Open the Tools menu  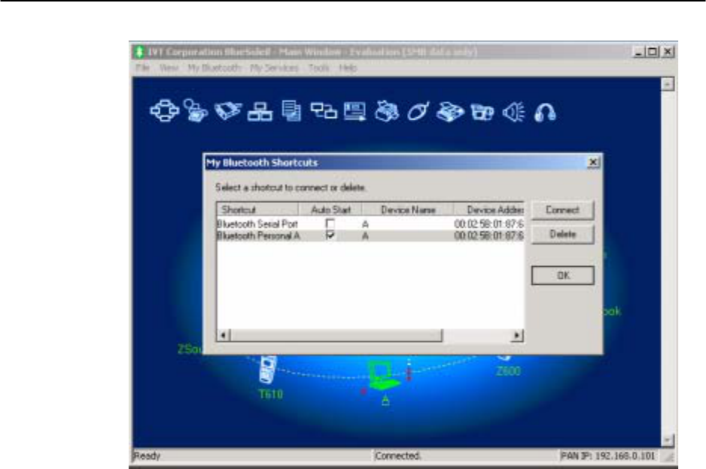(319, 68)
